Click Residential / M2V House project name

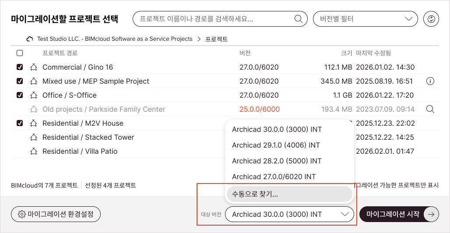click(83, 123)
